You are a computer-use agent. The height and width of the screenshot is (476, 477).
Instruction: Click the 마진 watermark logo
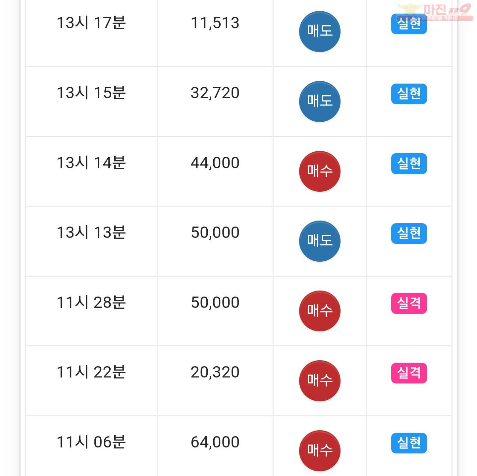pos(435,13)
